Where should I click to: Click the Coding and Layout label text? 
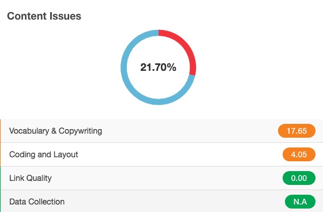click(x=44, y=154)
